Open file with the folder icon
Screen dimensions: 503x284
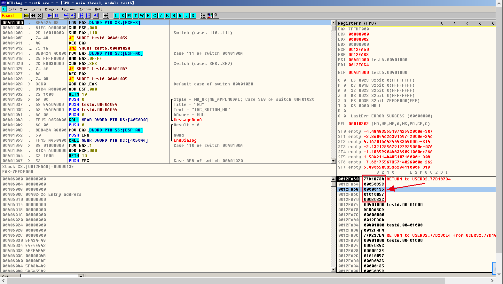coord(27,15)
